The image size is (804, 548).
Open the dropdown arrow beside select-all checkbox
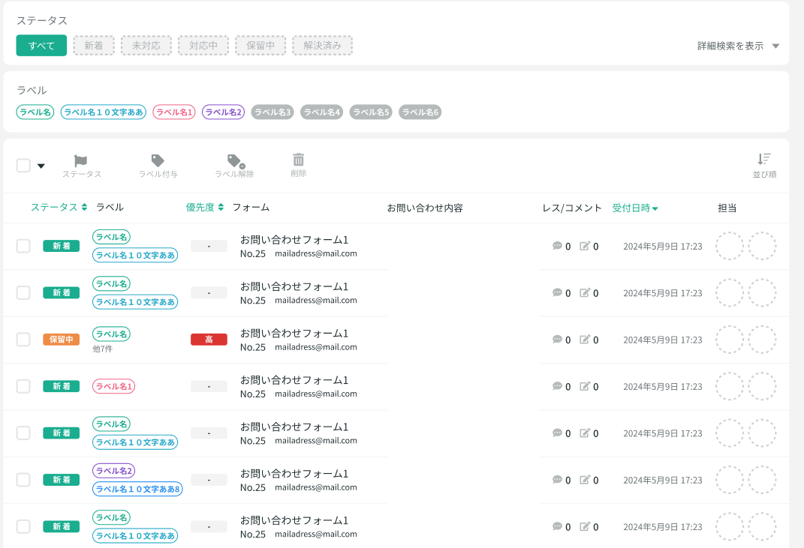click(x=41, y=166)
